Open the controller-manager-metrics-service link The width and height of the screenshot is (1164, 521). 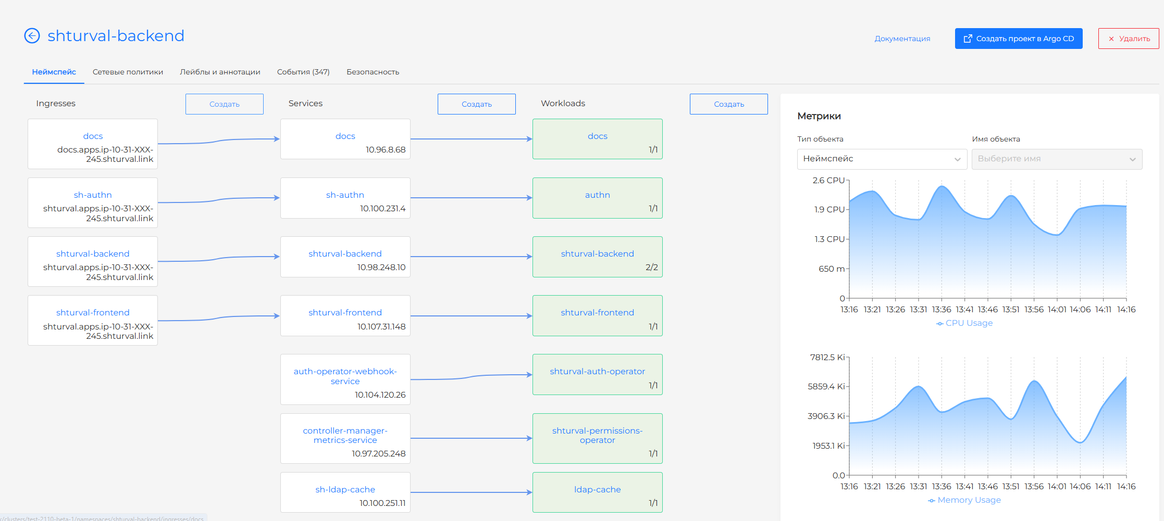coord(345,436)
